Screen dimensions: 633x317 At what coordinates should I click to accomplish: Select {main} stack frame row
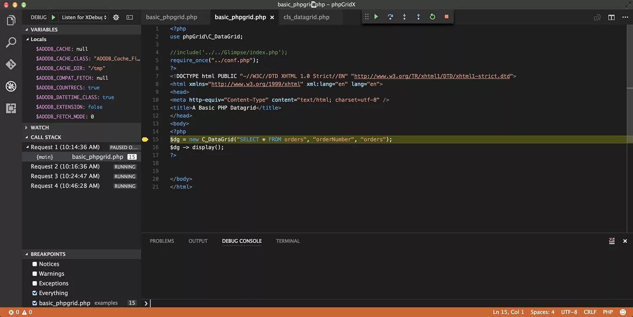[81, 157]
